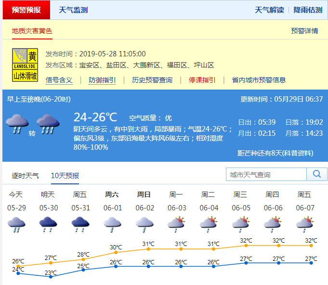The image size is (328, 285).
Task: Click today's 05-29 rain weather icon
Action: 17,224
